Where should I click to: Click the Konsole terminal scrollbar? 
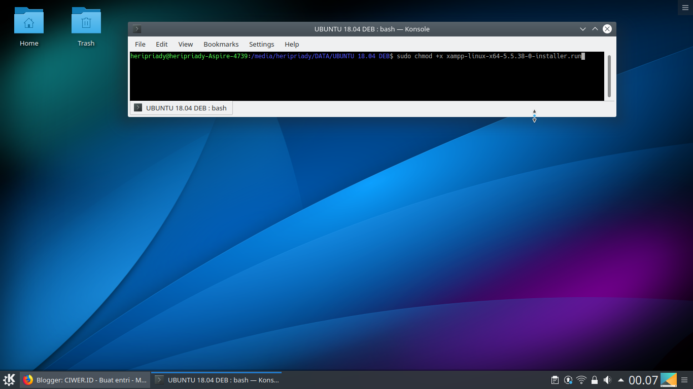coord(609,76)
